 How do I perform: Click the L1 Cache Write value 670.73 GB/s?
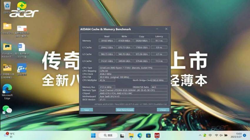(124, 47)
